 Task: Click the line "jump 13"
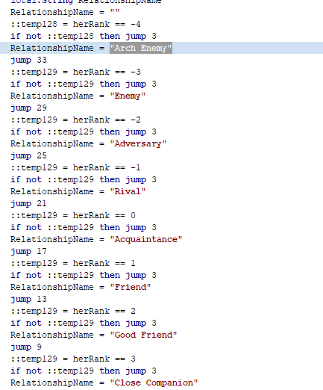[28, 299]
